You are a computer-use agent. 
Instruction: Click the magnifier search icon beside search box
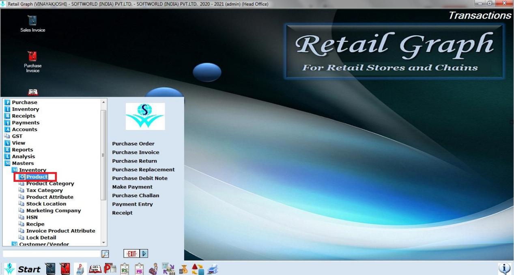[105, 254]
